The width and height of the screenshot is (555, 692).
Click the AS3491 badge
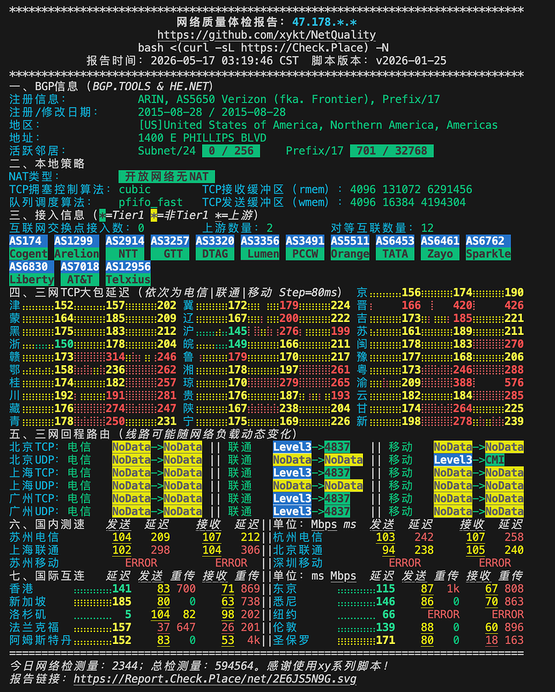point(305,241)
